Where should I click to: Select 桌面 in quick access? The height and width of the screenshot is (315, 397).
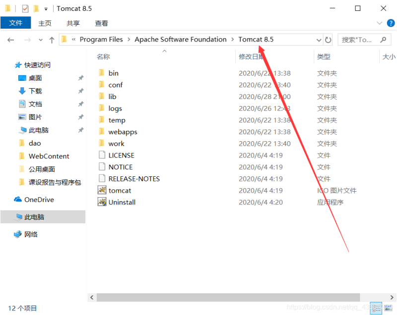click(x=35, y=78)
